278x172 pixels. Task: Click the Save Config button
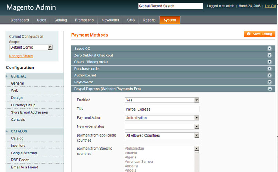[x=260, y=34]
